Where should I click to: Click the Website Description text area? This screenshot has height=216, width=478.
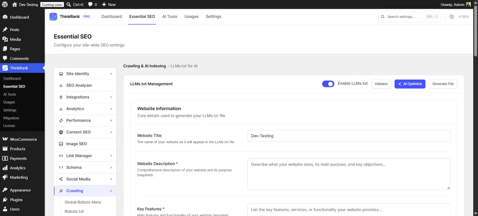(x=349, y=174)
